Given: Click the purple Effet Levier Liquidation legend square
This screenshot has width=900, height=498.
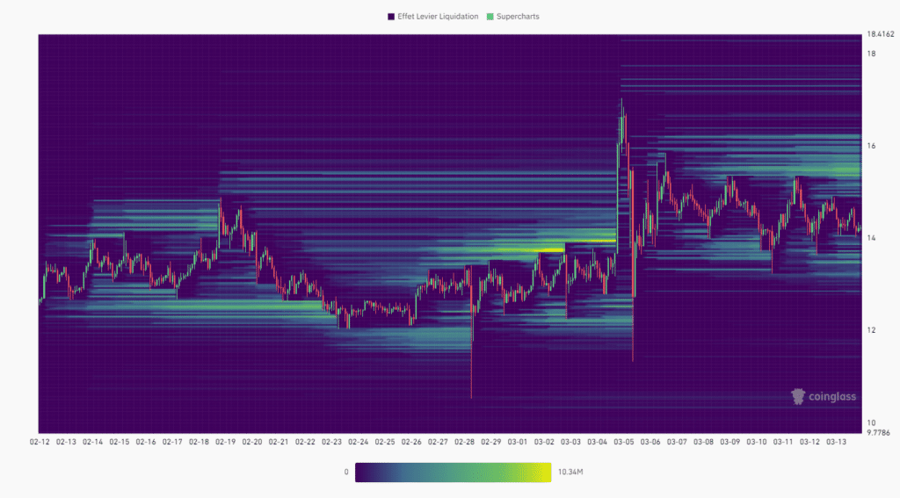Looking at the screenshot, I should click(390, 16).
